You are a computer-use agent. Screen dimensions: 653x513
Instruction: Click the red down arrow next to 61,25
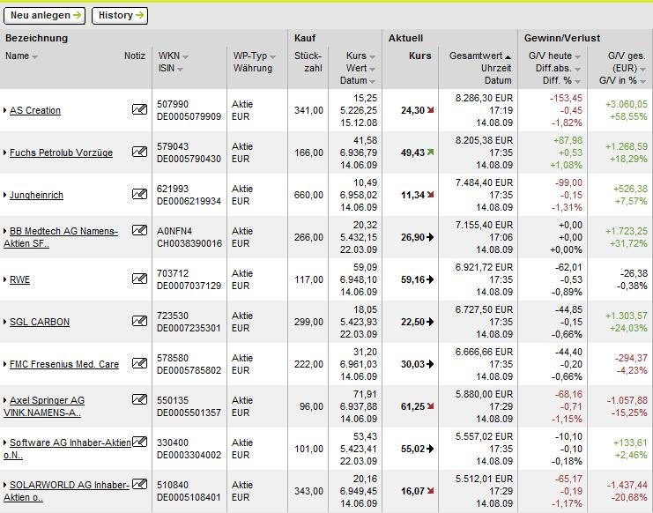pyautogui.click(x=431, y=406)
